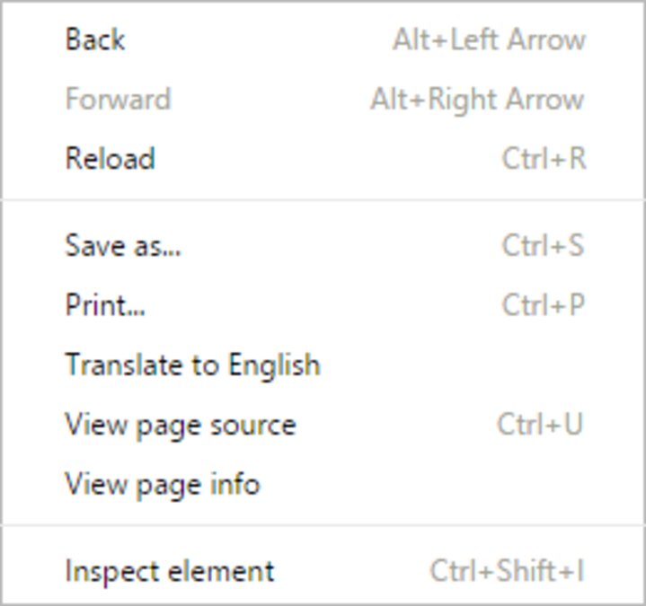This screenshot has height=606, width=646.
Task: Click the Alt+Right Arrow shortcut label
Action: pos(477,99)
